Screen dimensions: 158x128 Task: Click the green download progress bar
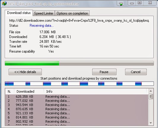pos(79,63)
